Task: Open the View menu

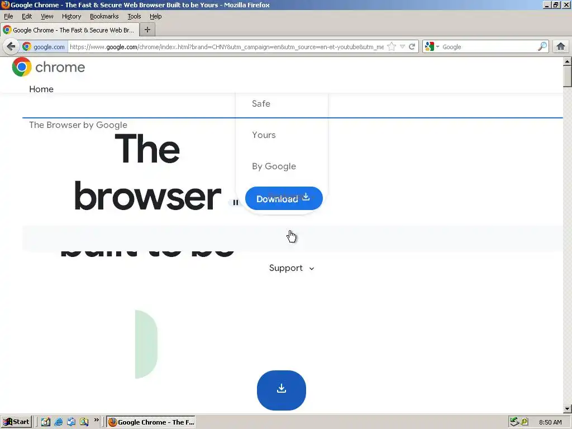Action: click(47, 16)
